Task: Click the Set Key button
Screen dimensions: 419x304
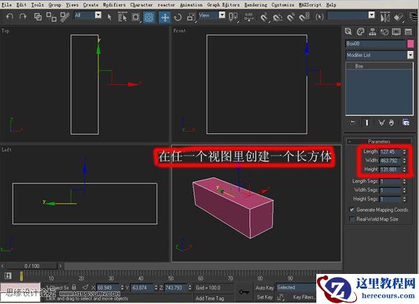Action: click(265, 297)
